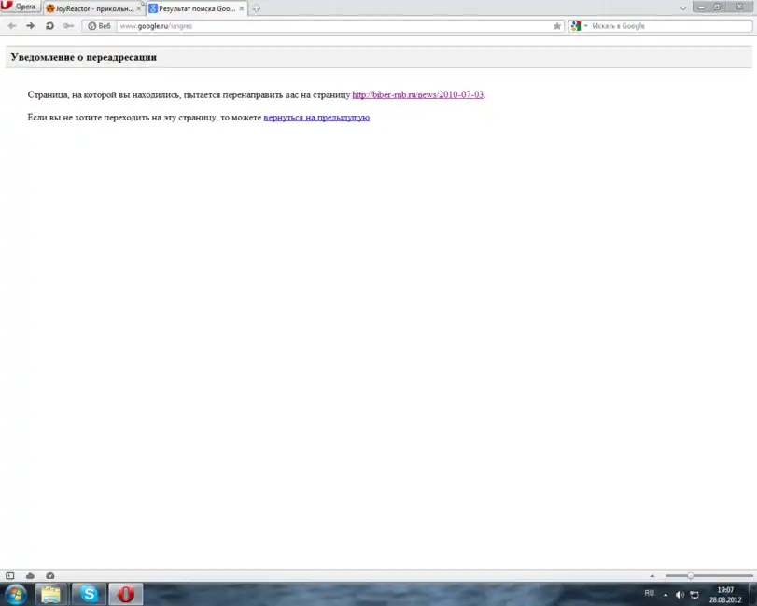Toggle the Opera Turbo icon in status bar

pos(49,575)
